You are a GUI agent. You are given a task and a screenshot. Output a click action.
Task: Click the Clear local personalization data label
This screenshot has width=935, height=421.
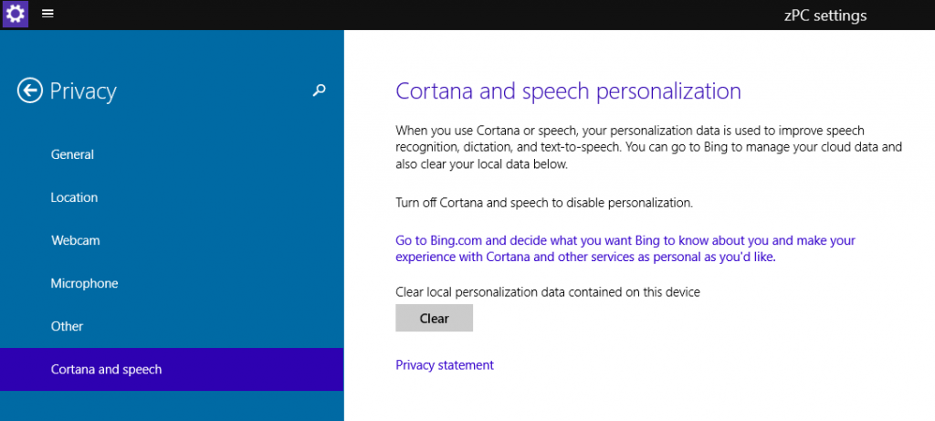(547, 292)
